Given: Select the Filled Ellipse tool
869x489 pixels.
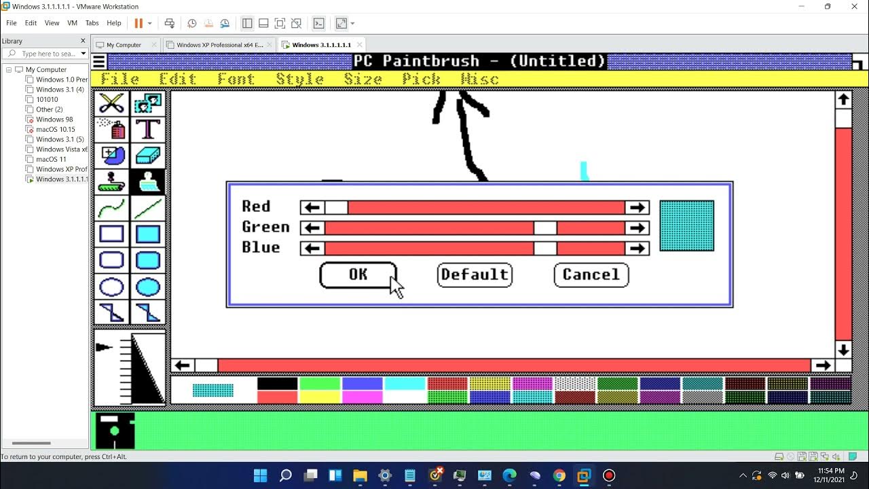Looking at the screenshot, I should 147,287.
